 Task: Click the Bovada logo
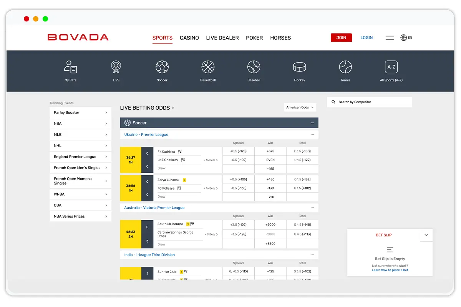[x=78, y=37]
